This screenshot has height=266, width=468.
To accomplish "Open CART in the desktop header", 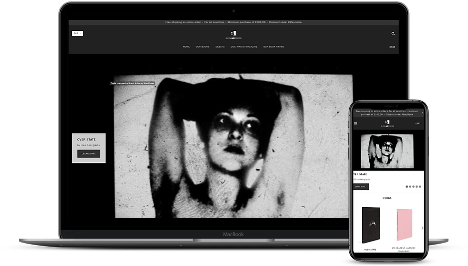I will (392, 47).
